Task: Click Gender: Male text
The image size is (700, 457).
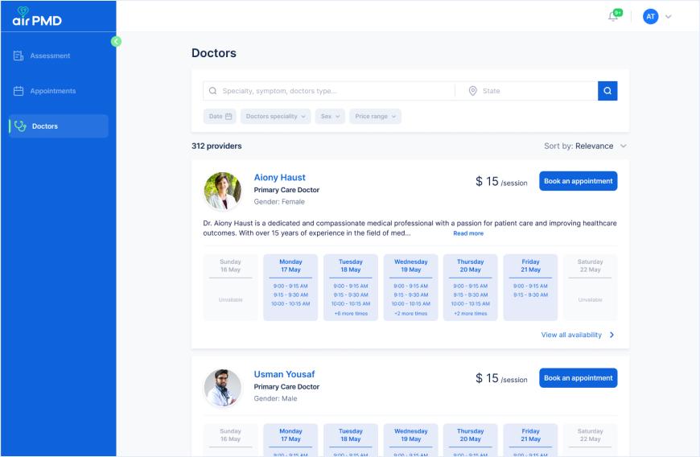Action: pyautogui.click(x=275, y=398)
